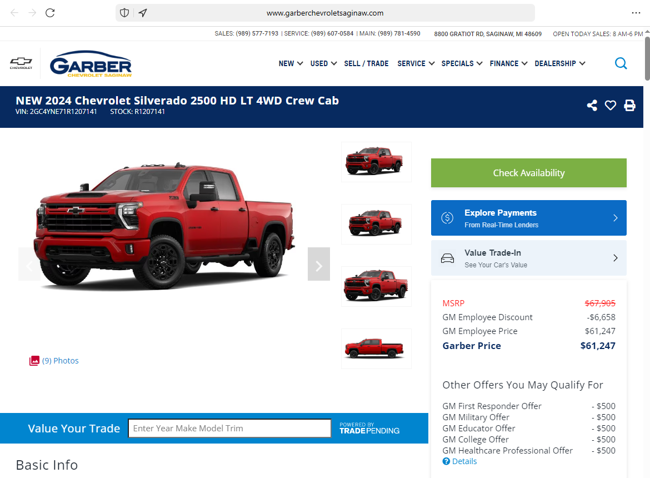Expand the USED menu dropdown
The width and height of the screenshot is (650, 478).
pos(323,63)
